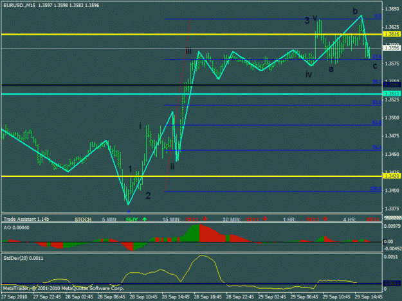The image size is (402, 301).
Task: Click the Trade Assistant 1.14b label
Action: pos(26,219)
